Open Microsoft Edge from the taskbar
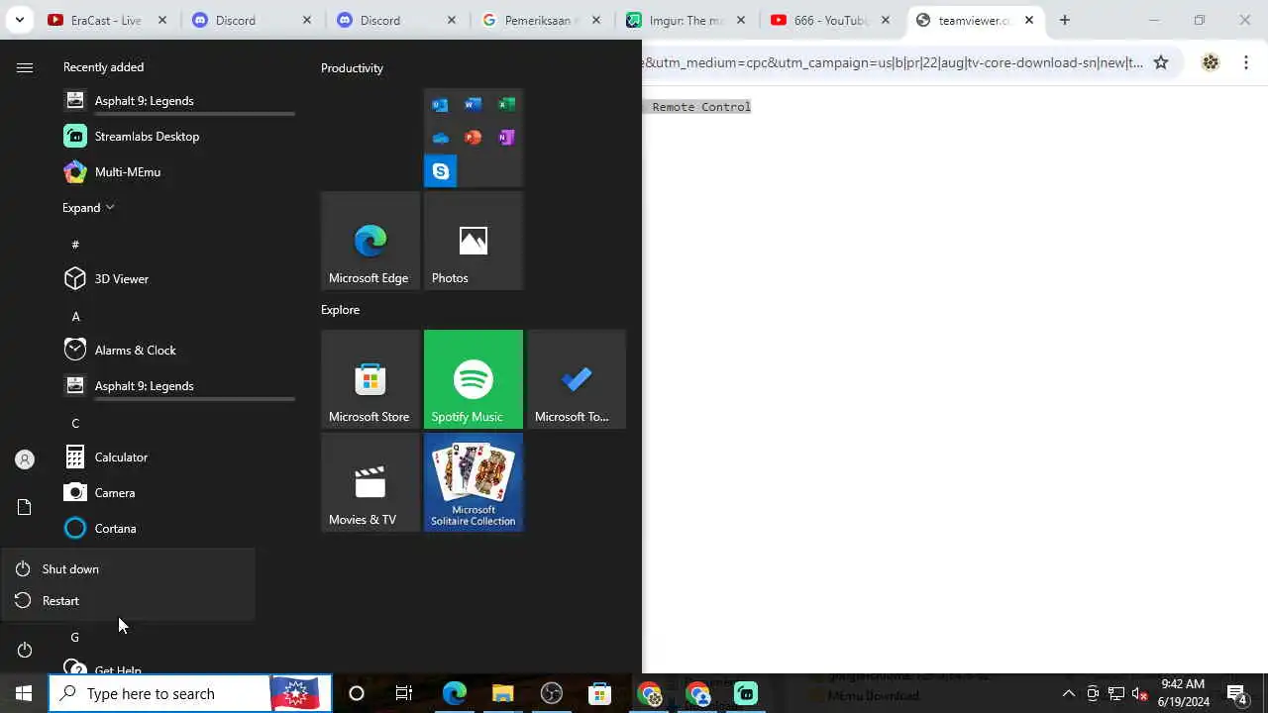 click(x=454, y=693)
